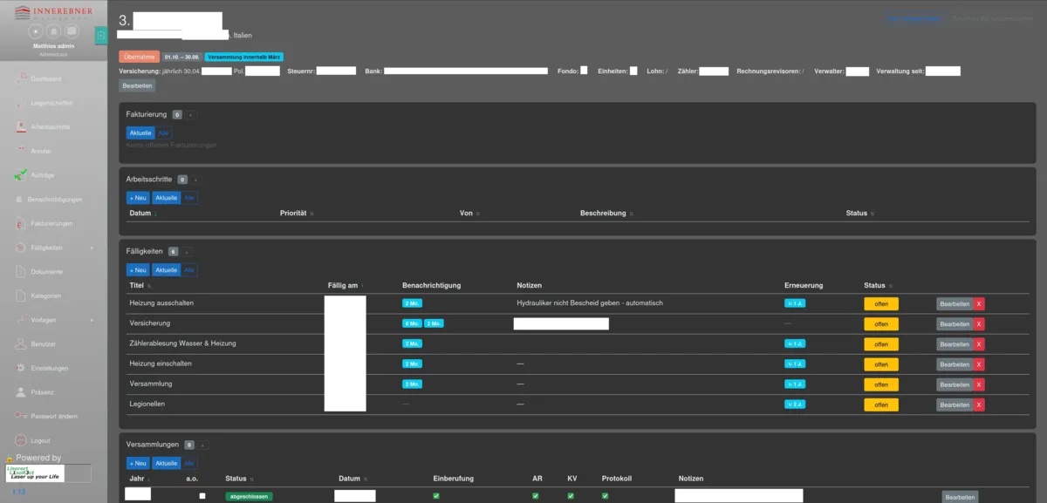This screenshot has height=503, width=1047.
Task: Click the Einstellungen gear icon
Action: 21,368
